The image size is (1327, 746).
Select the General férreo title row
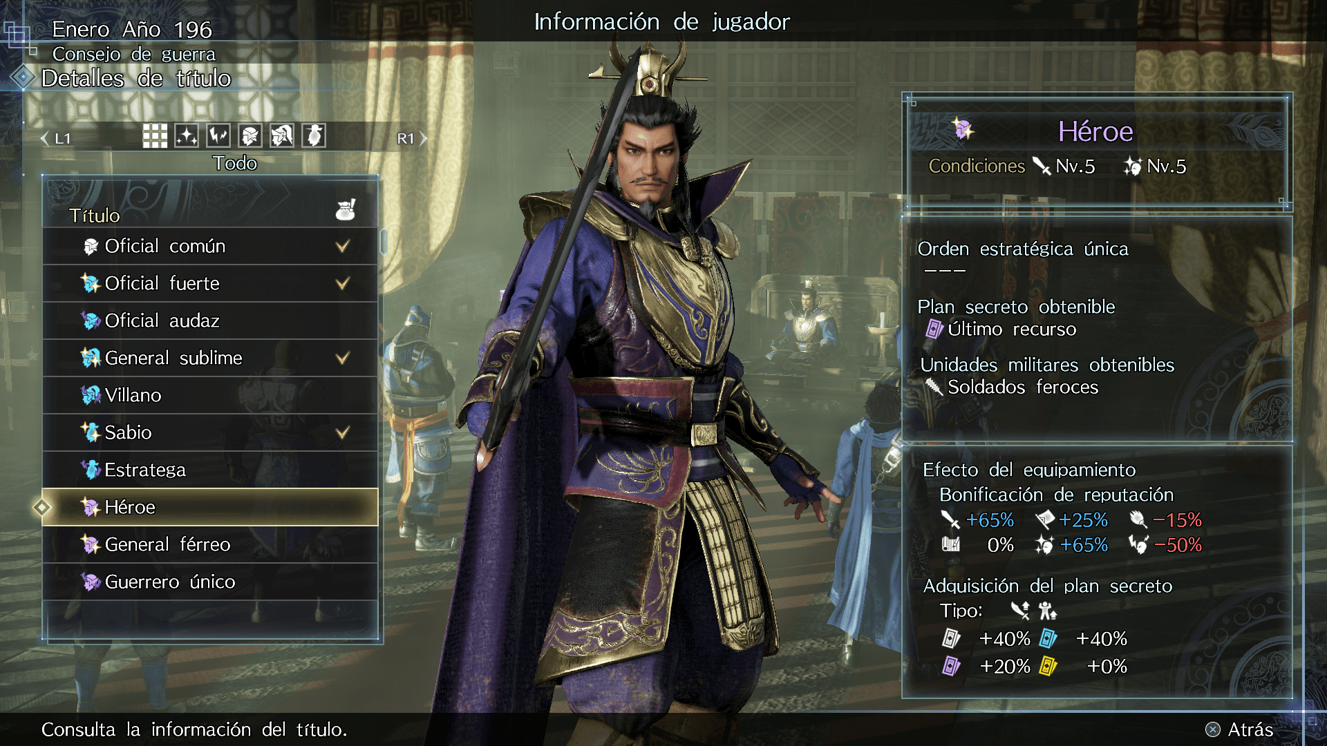point(210,544)
